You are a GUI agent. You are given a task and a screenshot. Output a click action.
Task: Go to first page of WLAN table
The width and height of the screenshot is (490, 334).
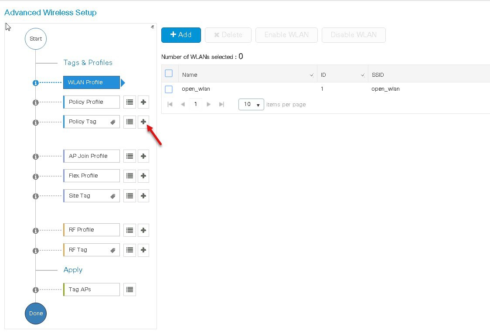coord(170,104)
